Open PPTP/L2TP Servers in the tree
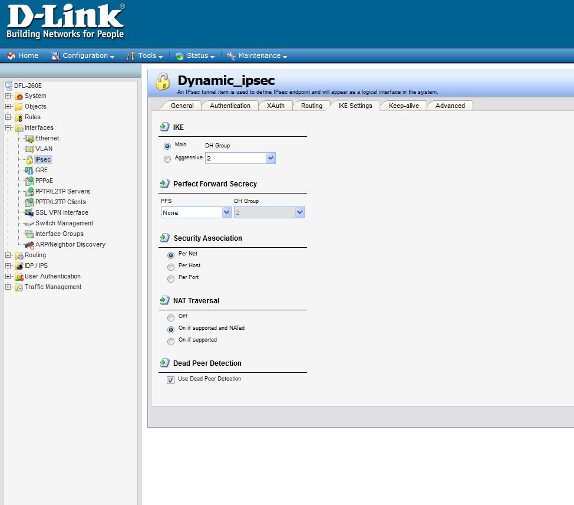Viewport: 574px width, 505px height. tap(62, 191)
